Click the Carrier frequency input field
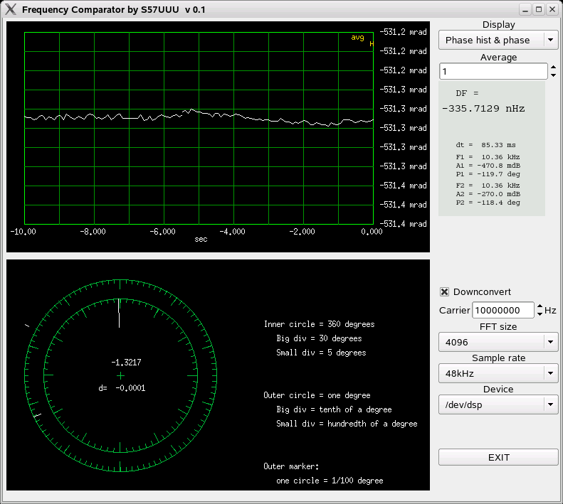Screen dimensions: 563x504 (503, 311)
